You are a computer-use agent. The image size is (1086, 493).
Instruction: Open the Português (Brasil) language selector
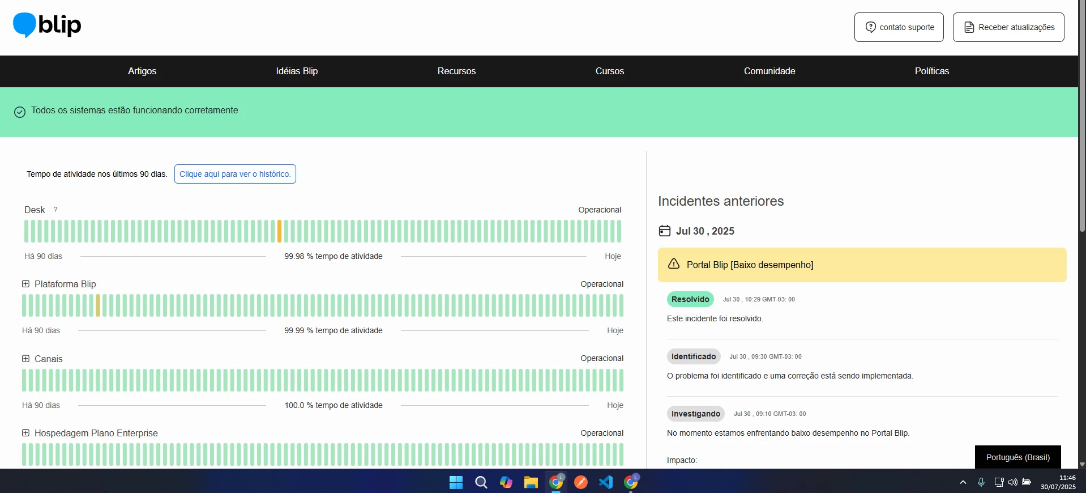[x=1017, y=457]
